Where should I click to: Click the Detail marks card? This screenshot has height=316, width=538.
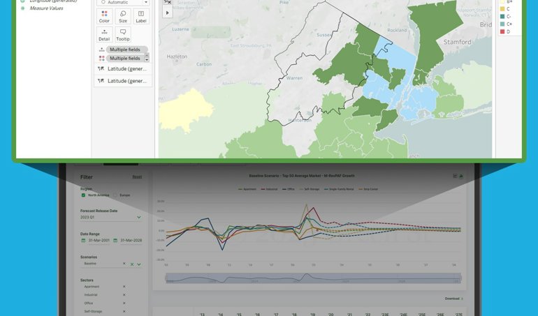click(104, 35)
